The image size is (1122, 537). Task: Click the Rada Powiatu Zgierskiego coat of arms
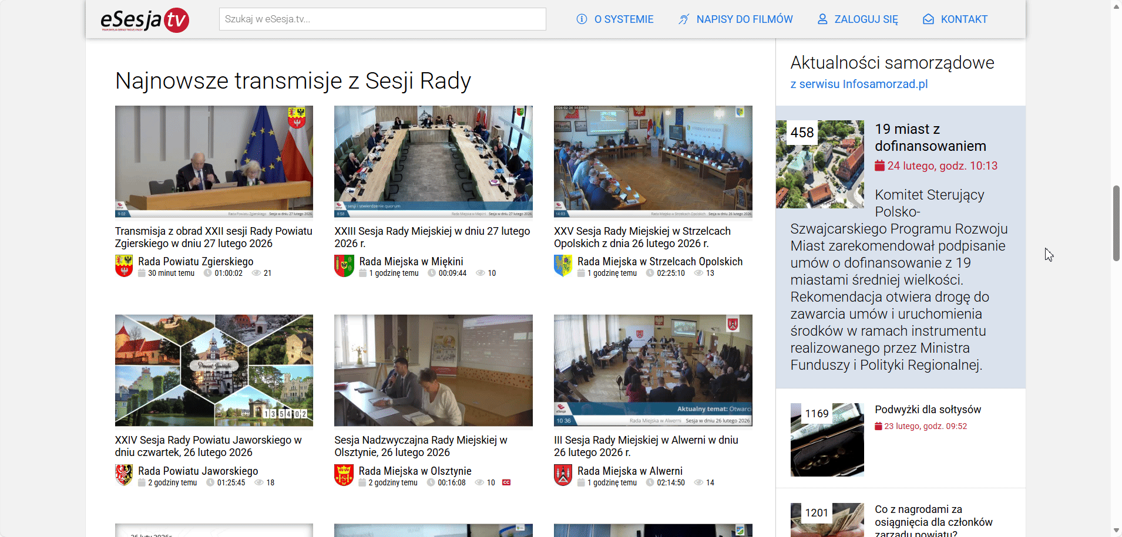(124, 266)
